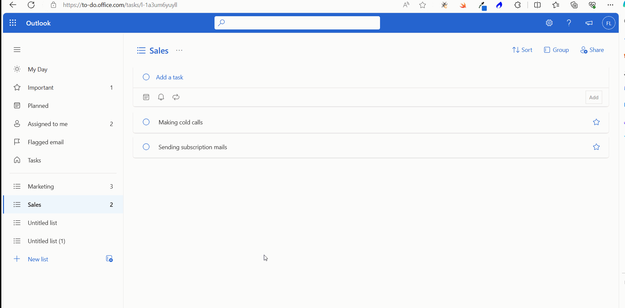Open the app launcher grid
The image size is (625, 308).
13,23
